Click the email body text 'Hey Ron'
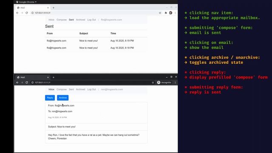The width and height of the screenshot is (272, 153). coord(93,137)
